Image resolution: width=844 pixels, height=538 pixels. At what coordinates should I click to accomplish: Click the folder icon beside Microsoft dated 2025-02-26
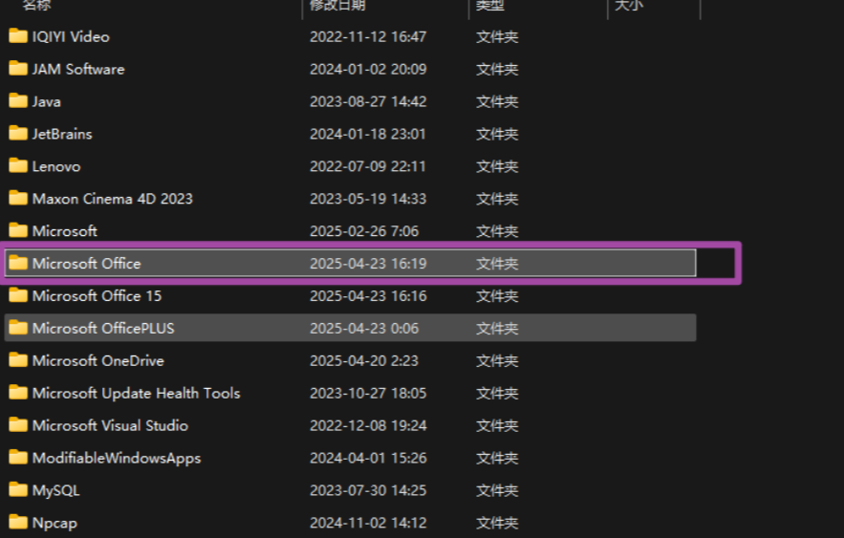pos(18,230)
